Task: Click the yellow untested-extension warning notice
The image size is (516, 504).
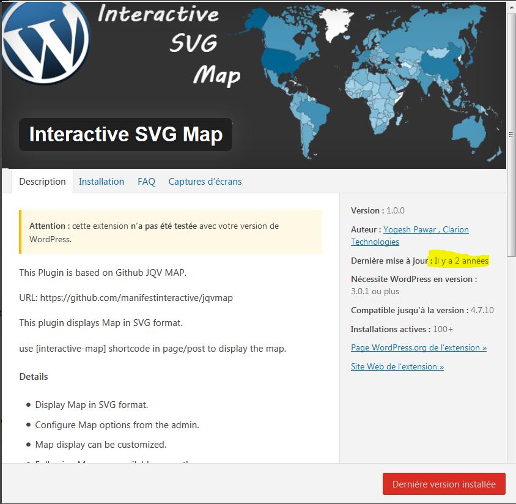Action: point(171,232)
